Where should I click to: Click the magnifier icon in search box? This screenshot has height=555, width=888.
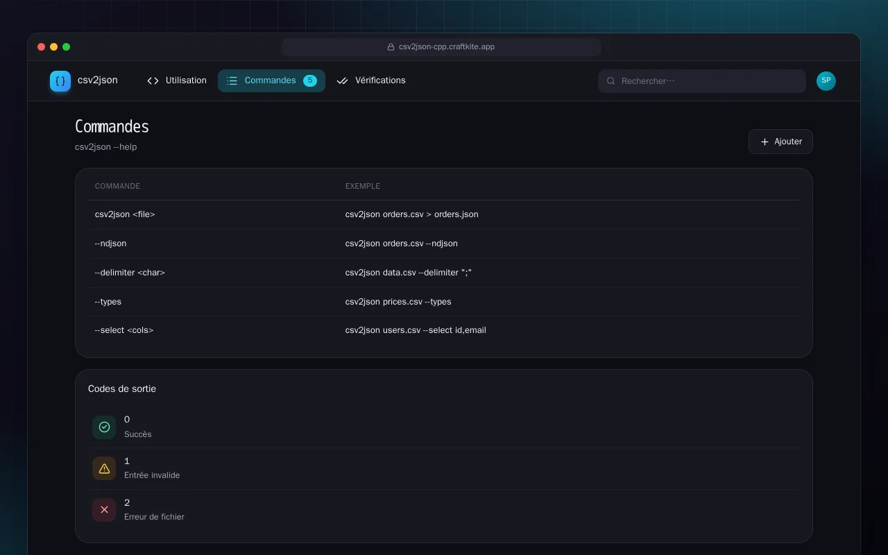[611, 81]
